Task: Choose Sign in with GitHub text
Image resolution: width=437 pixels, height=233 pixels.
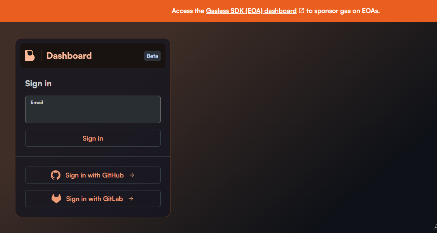Action: coord(95,175)
